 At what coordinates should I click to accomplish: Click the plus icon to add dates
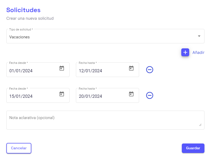(185, 52)
